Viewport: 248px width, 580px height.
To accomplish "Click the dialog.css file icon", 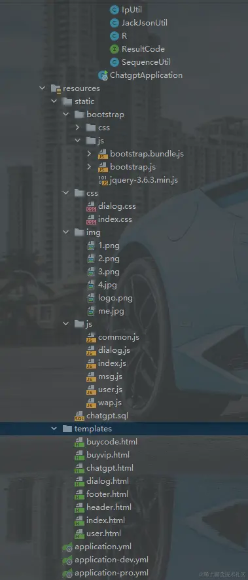I will click(x=91, y=206).
